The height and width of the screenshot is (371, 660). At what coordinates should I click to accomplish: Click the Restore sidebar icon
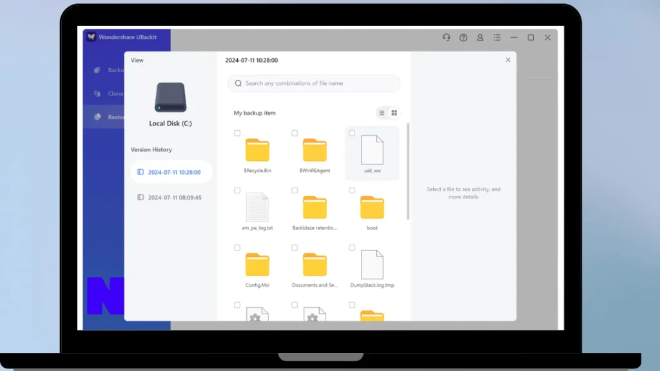(x=97, y=117)
